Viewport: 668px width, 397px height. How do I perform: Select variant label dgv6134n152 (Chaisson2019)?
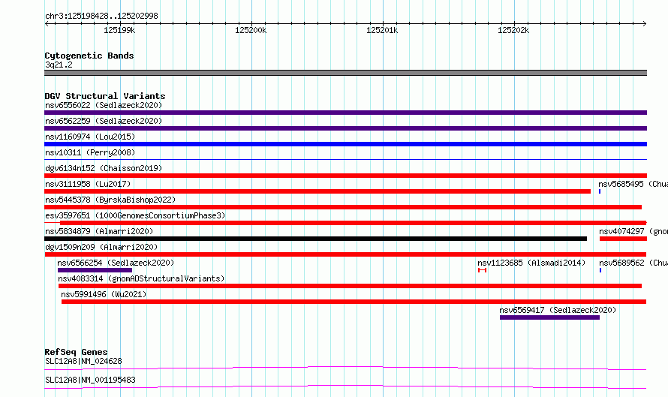click(104, 168)
